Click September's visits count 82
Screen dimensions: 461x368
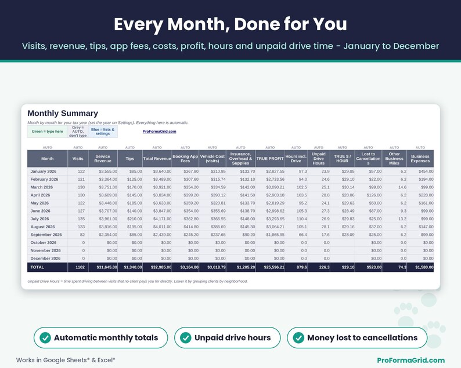[x=78, y=235]
